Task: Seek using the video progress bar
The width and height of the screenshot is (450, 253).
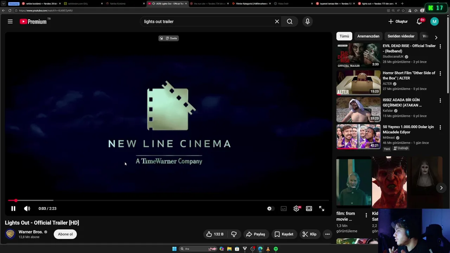Action: pos(169,200)
